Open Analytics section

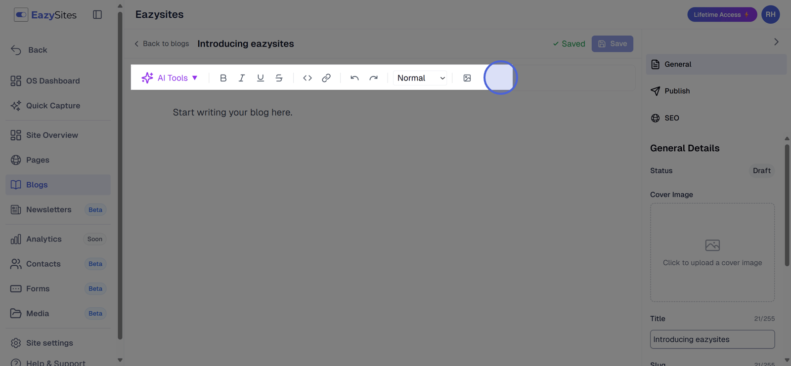(x=58, y=239)
